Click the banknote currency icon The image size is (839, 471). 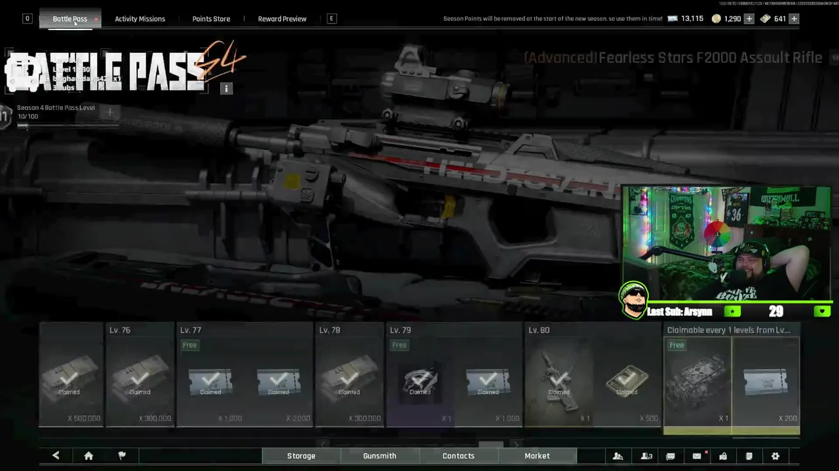(766, 19)
